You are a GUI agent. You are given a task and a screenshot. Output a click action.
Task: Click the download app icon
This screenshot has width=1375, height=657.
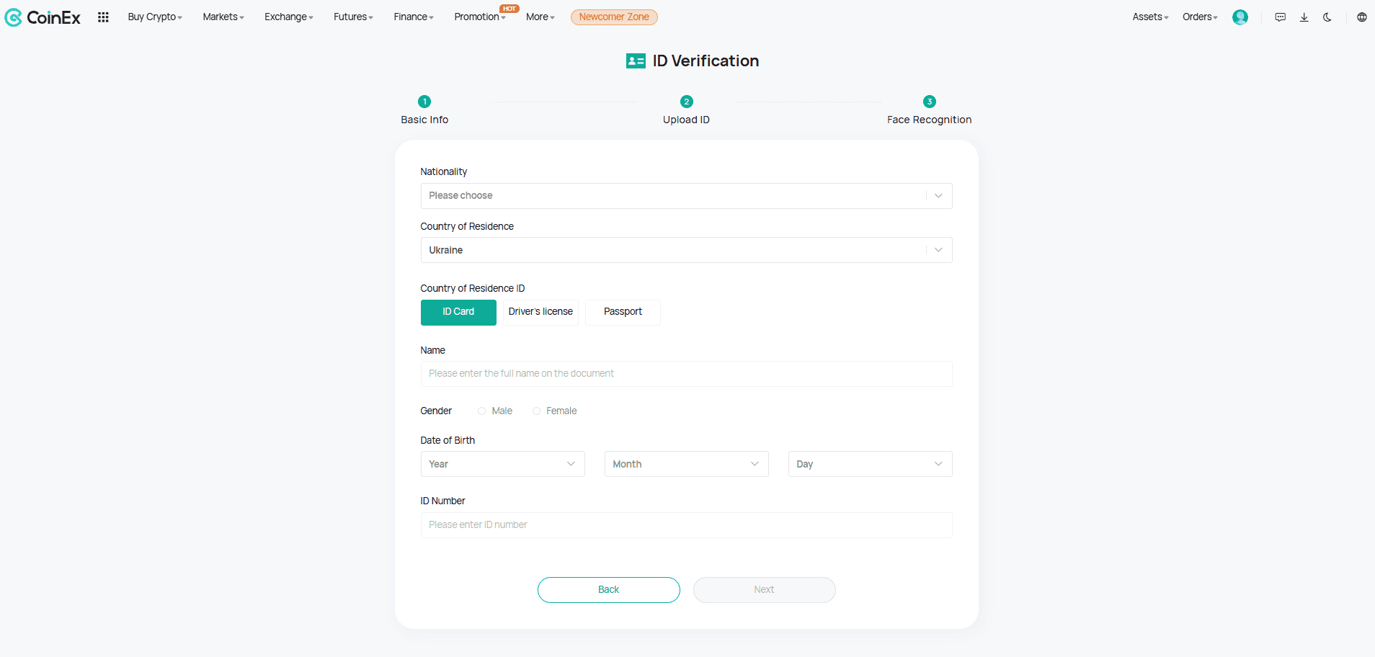1304,17
